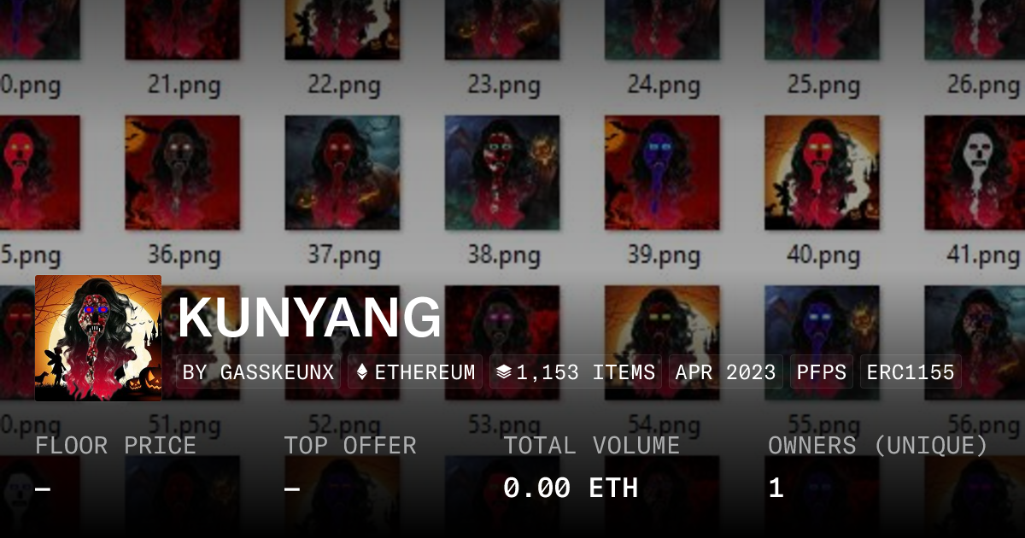Open thumbnail 36.png
The width and height of the screenshot is (1025, 538).
(183, 173)
